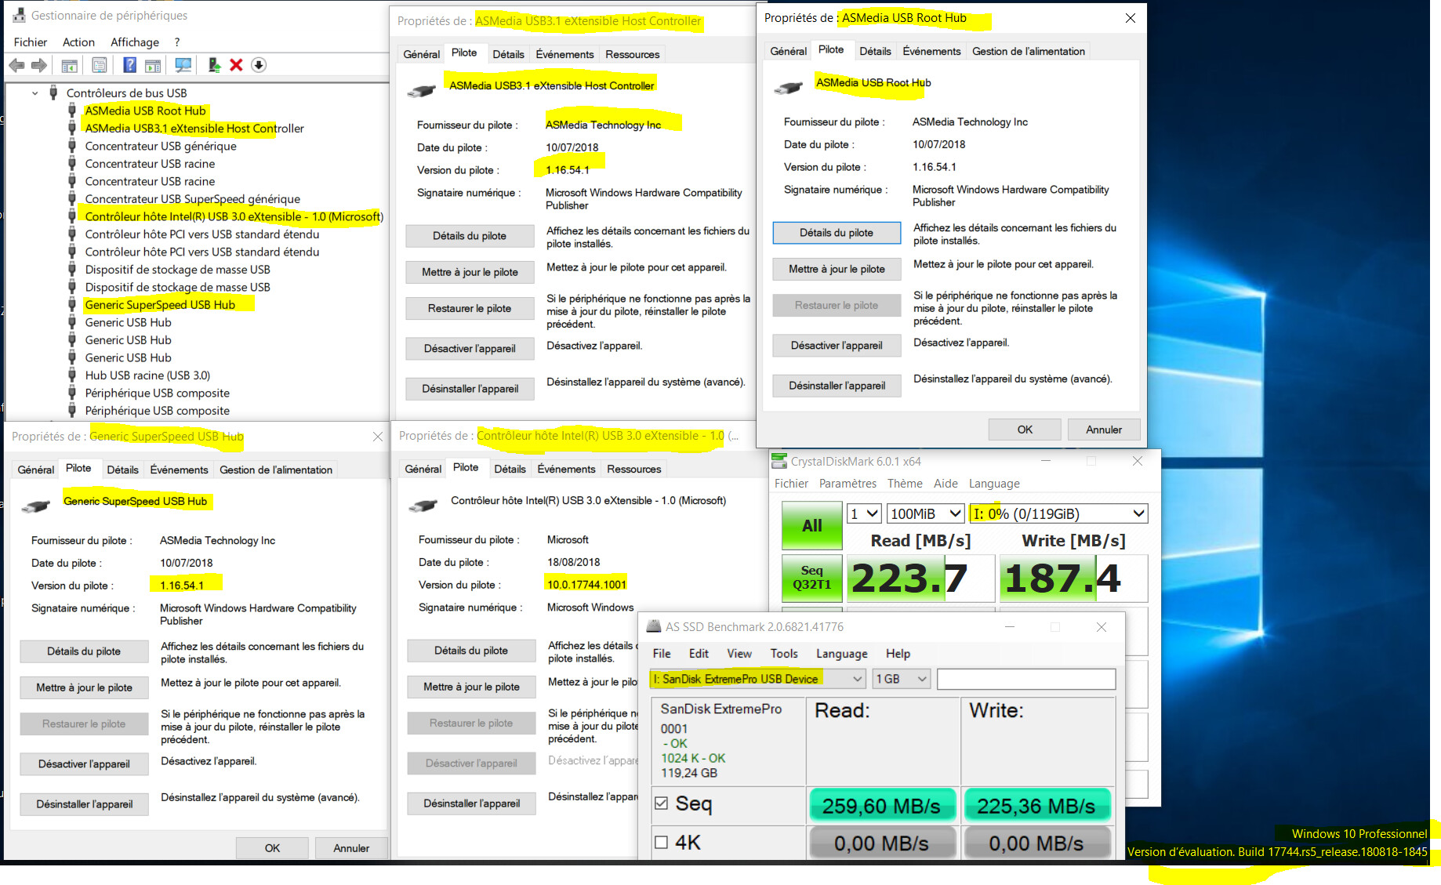Click Désinstaller l'appareil in ASMedia USB Root Hub
The image size is (1441, 885).
(837, 386)
